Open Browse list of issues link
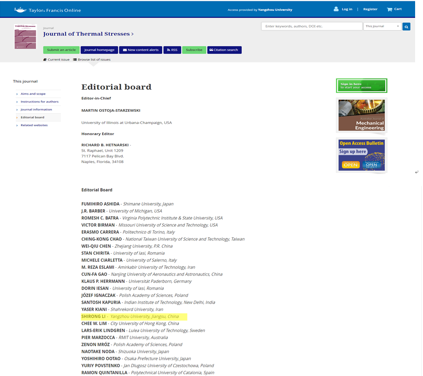The image size is (423, 376). point(94,60)
